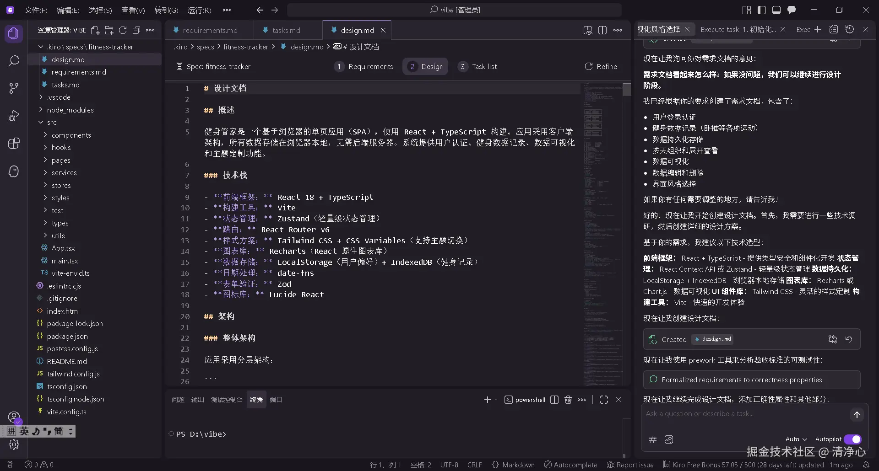Click the title bar search box

pos(454,10)
